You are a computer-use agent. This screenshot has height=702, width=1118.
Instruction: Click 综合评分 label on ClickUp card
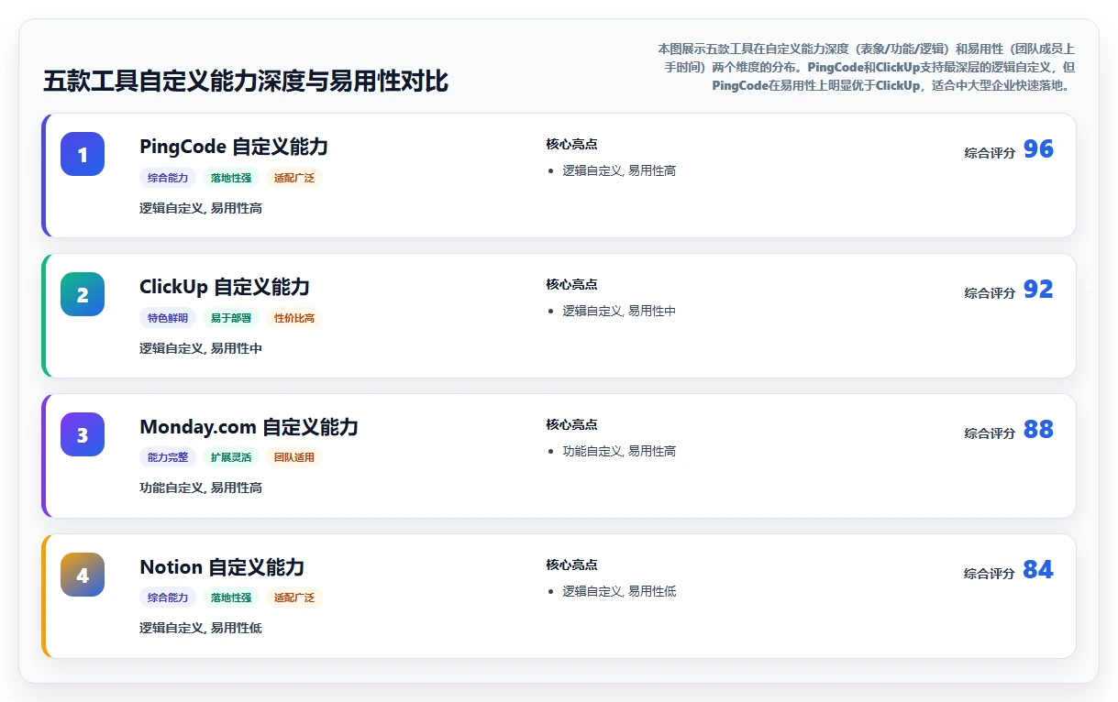(x=990, y=293)
